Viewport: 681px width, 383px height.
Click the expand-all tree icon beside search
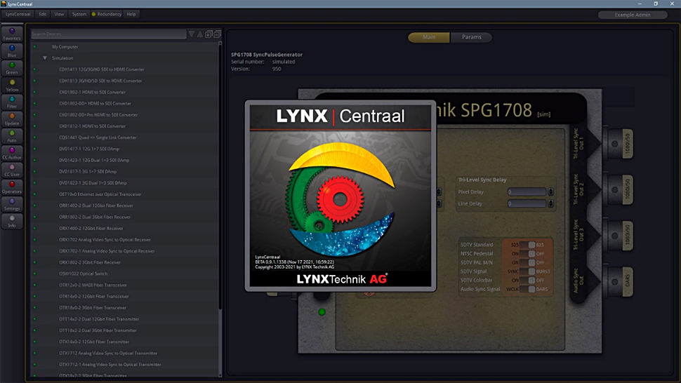209,34
